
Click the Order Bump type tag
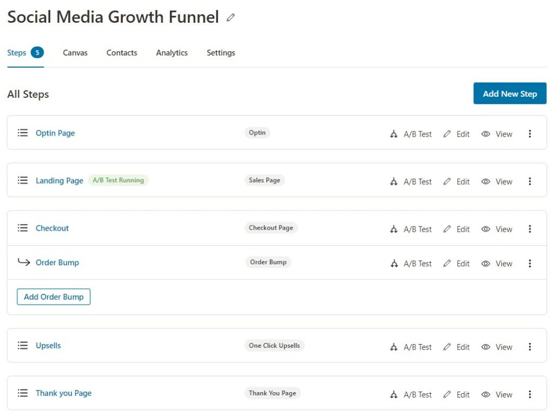pos(268,262)
